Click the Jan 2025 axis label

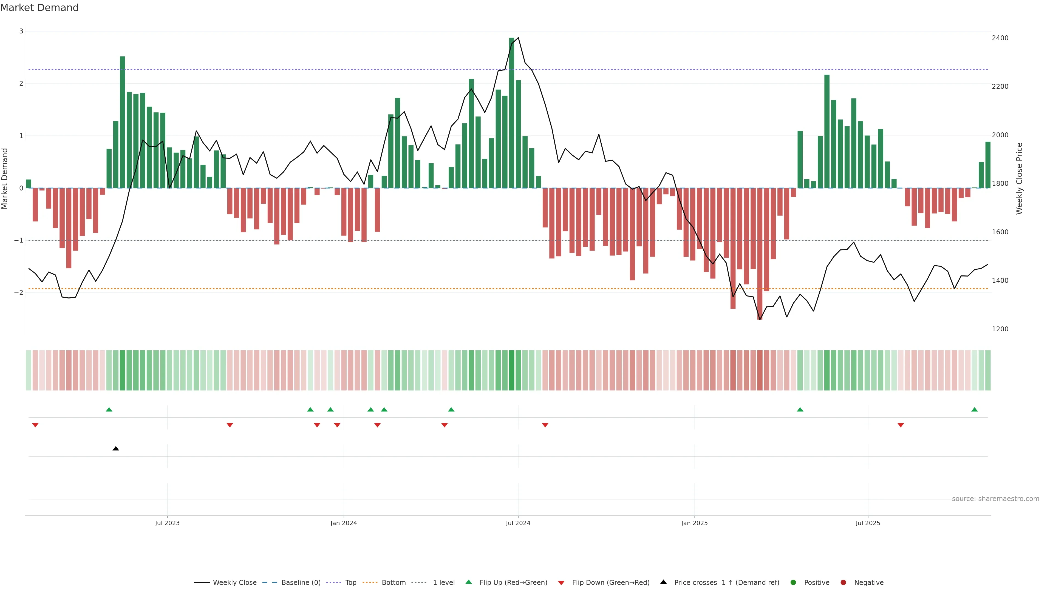(694, 523)
